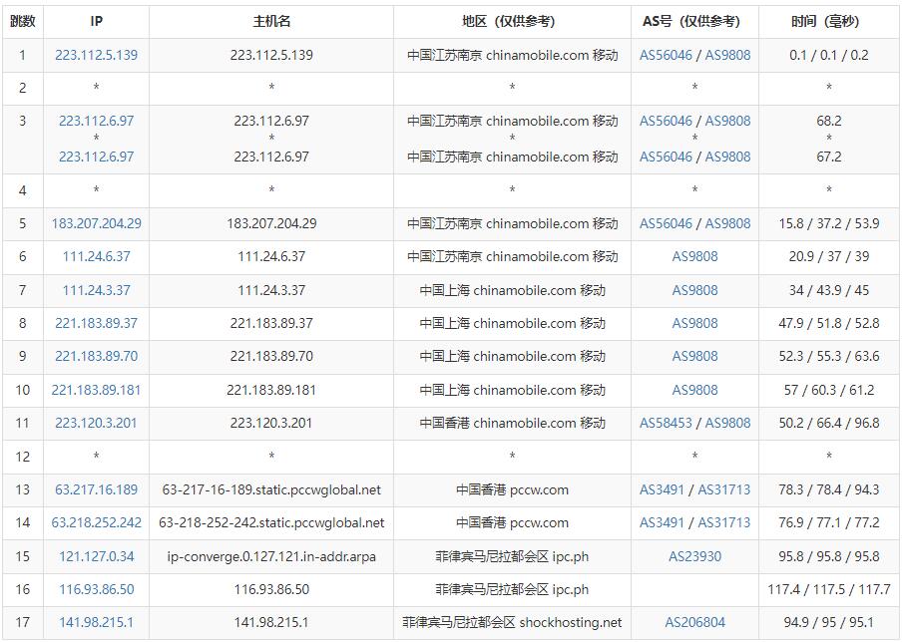Screen dimensions: 903x642
Task: Open AS9808 link in 111.24.3.37 row
Action: (695, 290)
